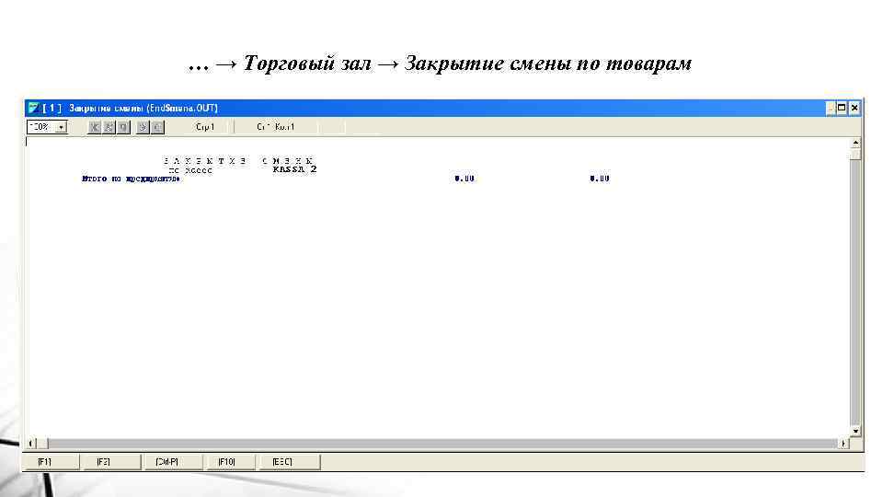883x497 pixels.
Task: Click the horizontal scrollbar left arrow
Action: pos(31,444)
